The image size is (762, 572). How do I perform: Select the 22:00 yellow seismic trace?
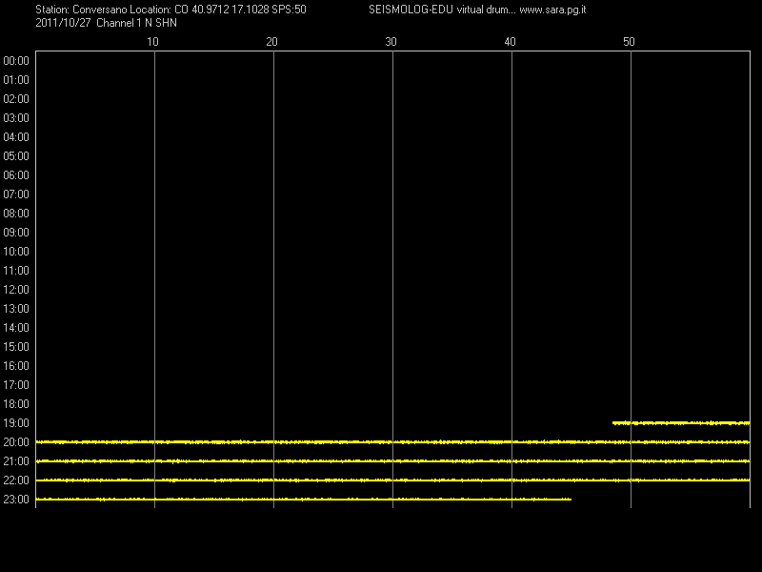(x=392, y=480)
